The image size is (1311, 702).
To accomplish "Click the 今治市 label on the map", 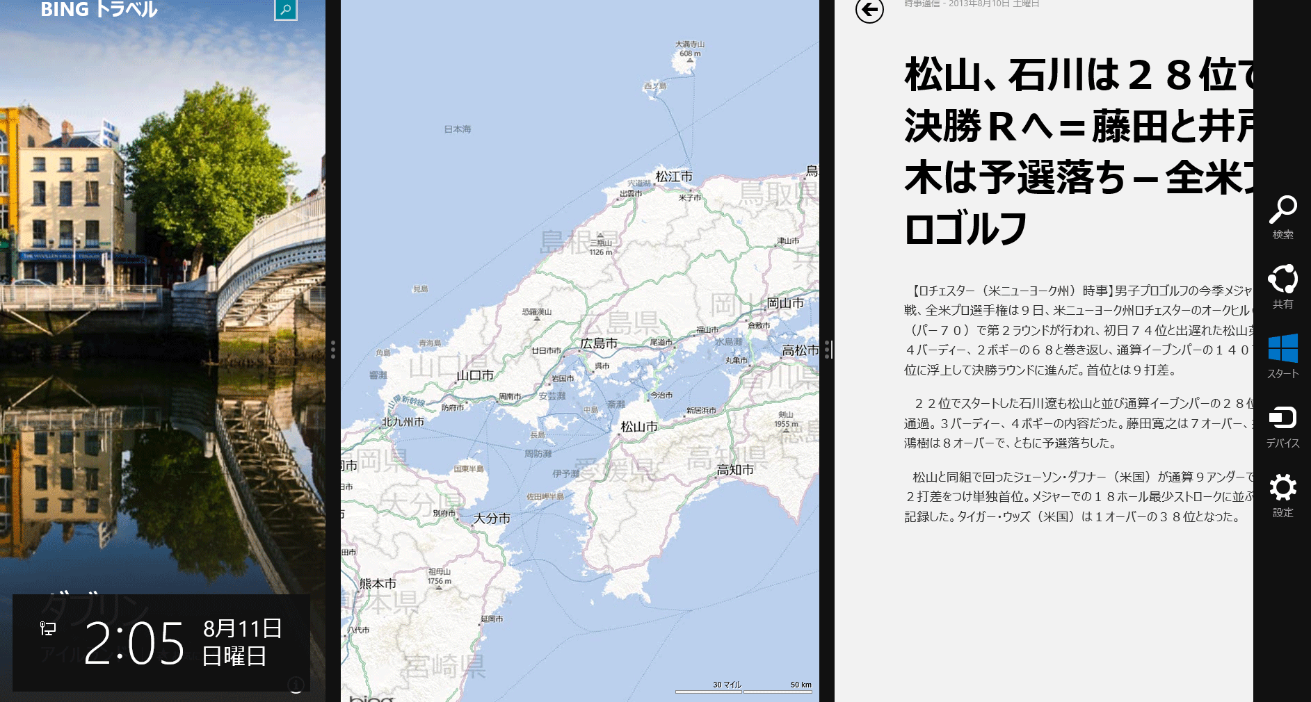I will click(661, 395).
